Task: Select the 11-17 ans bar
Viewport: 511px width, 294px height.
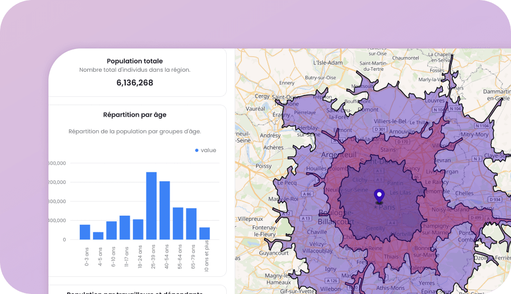Action: (125, 227)
